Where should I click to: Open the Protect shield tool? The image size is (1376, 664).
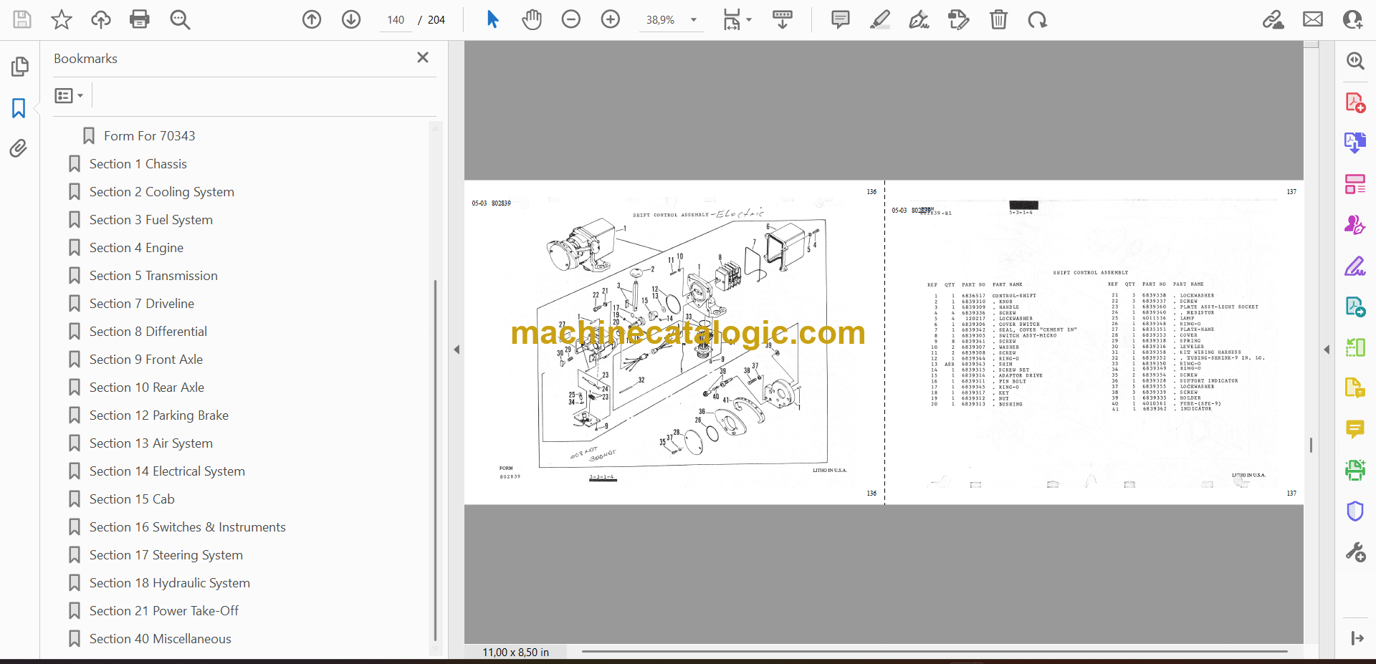click(1354, 511)
